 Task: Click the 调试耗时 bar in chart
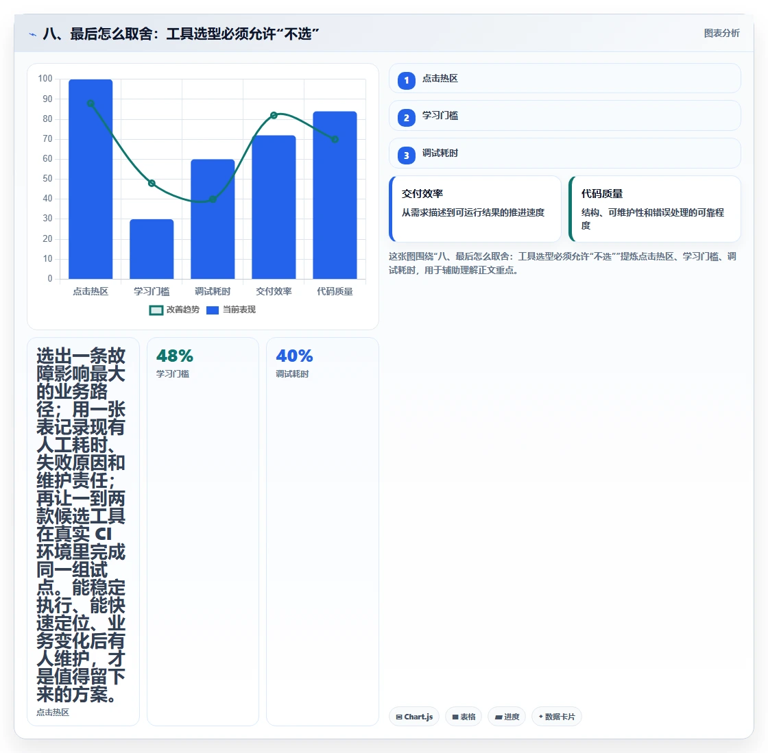213,219
